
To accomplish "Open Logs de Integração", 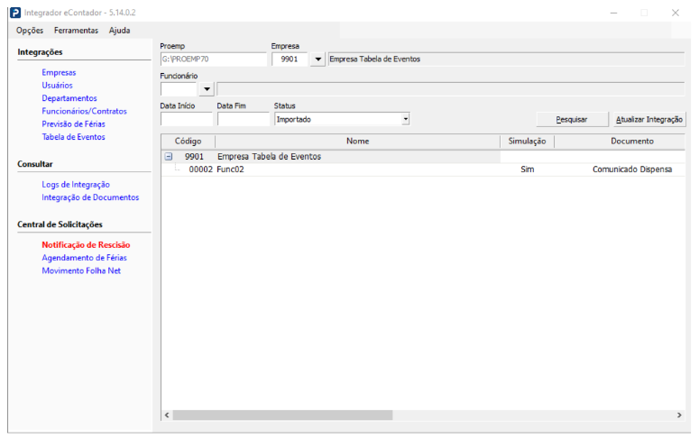I will pos(76,185).
